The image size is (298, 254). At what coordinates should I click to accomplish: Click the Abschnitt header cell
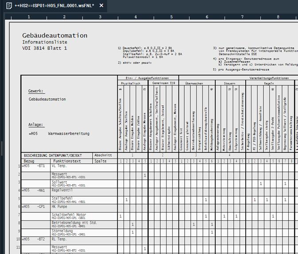point(103,155)
